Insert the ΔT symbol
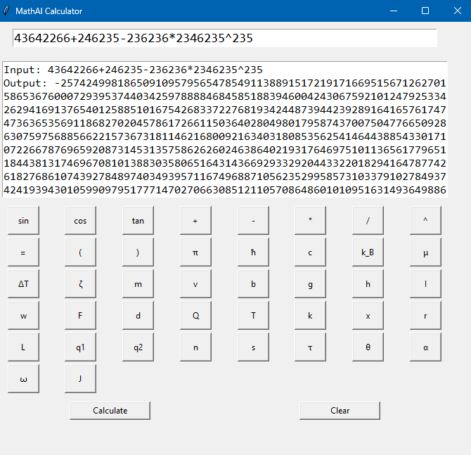 coord(23,284)
